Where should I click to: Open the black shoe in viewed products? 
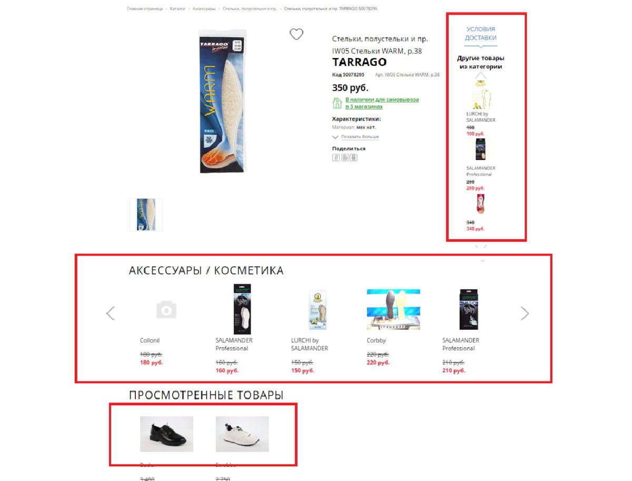(166, 434)
